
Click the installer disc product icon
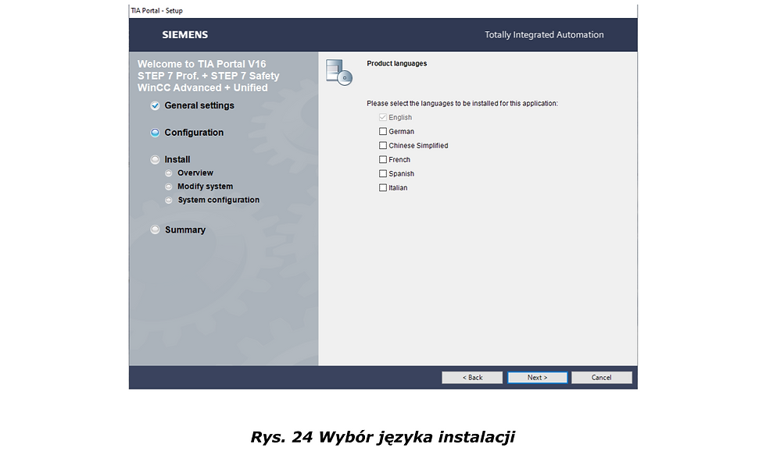339,72
